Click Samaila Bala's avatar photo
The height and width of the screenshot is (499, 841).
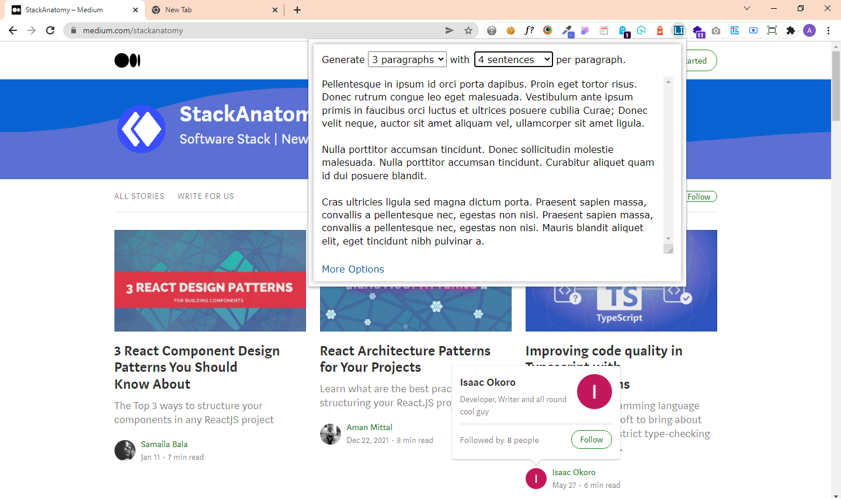pos(125,451)
